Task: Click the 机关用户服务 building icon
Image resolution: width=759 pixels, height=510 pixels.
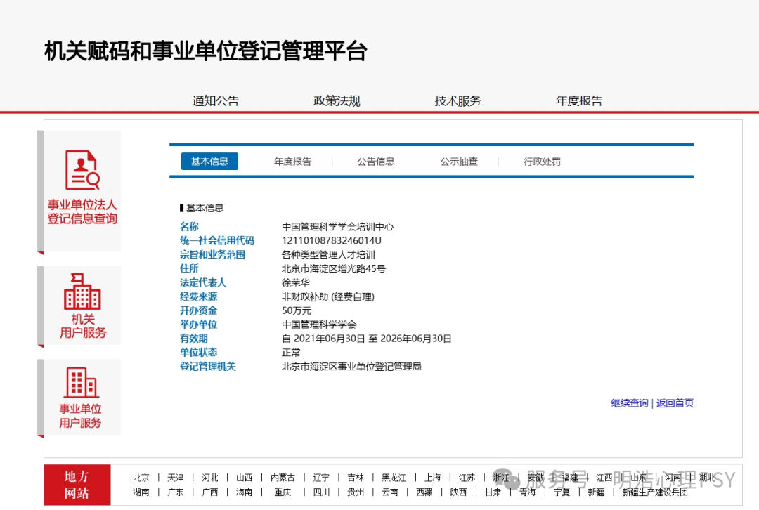Action: pyautogui.click(x=82, y=292)
